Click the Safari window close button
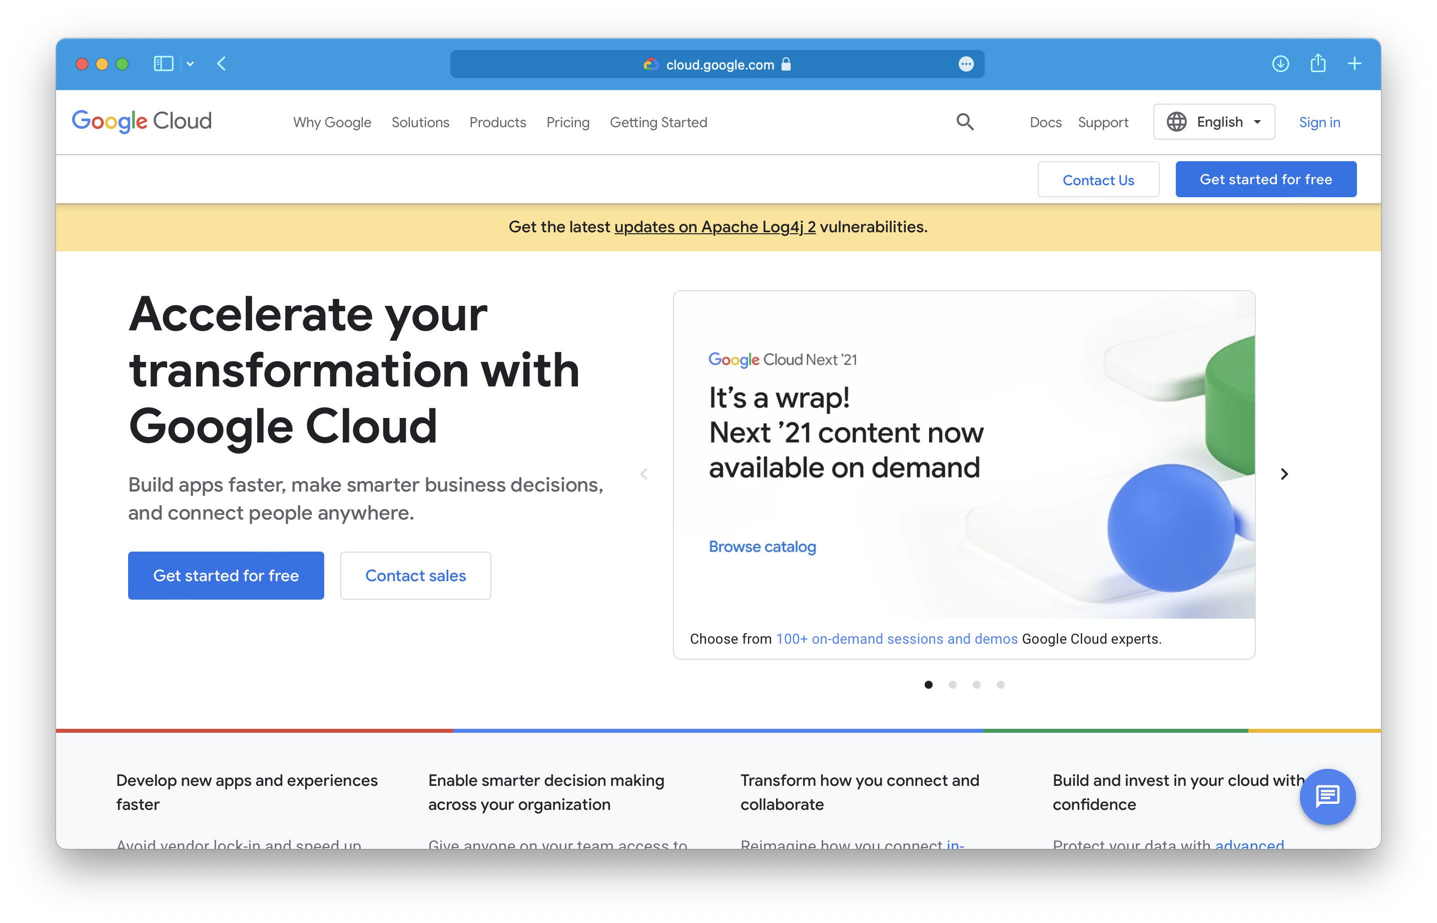Viewport: 1437px width, 923px height. point(82,64)
